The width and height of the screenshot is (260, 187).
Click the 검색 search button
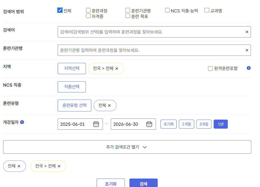coord(144,183)
